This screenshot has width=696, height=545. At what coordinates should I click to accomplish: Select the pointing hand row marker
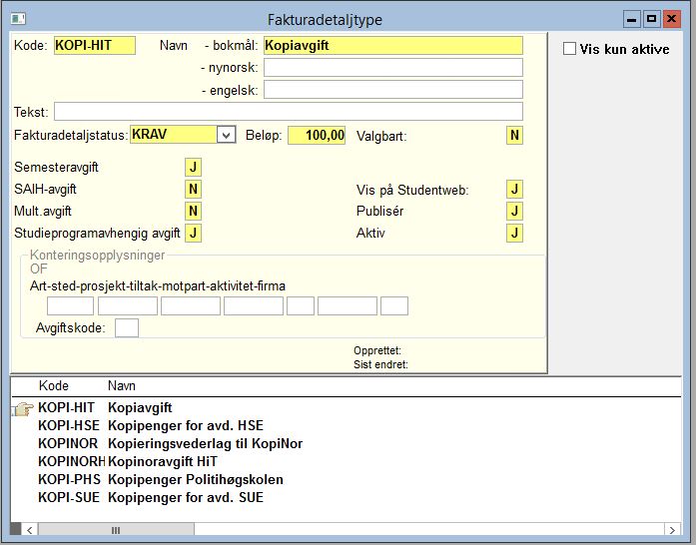point(22,408)
